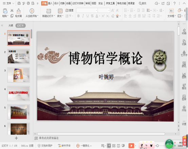
Task: Start slideshow with orange play button
Action: tap(131, 146)
